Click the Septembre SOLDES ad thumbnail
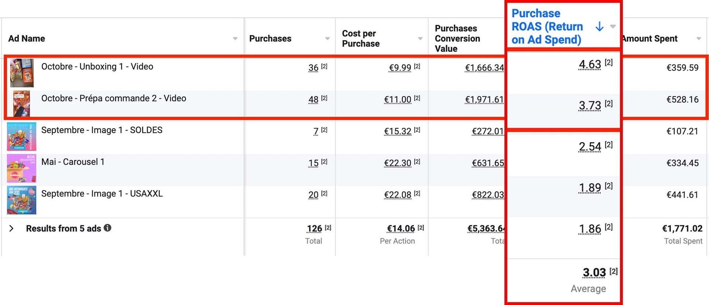This screenshot has height=305, width=709. [x=21, y=136]
